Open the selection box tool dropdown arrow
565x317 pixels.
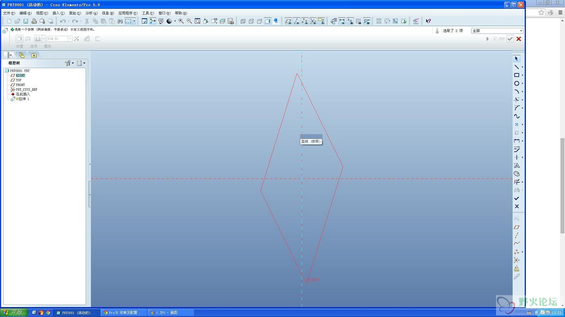134,21
